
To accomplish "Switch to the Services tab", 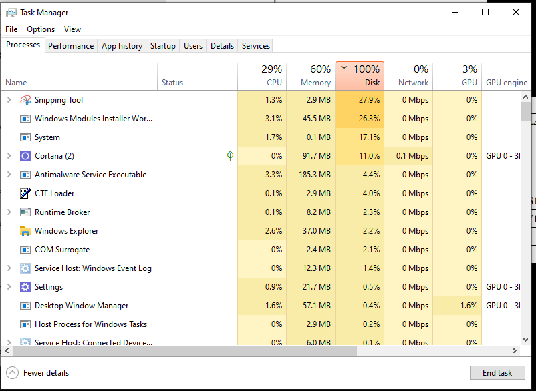I will point(256,46).
